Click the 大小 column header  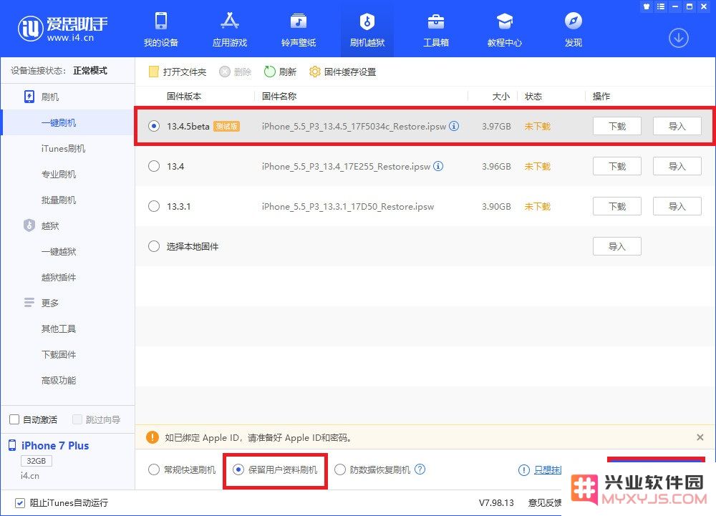(x=501, y=97)
